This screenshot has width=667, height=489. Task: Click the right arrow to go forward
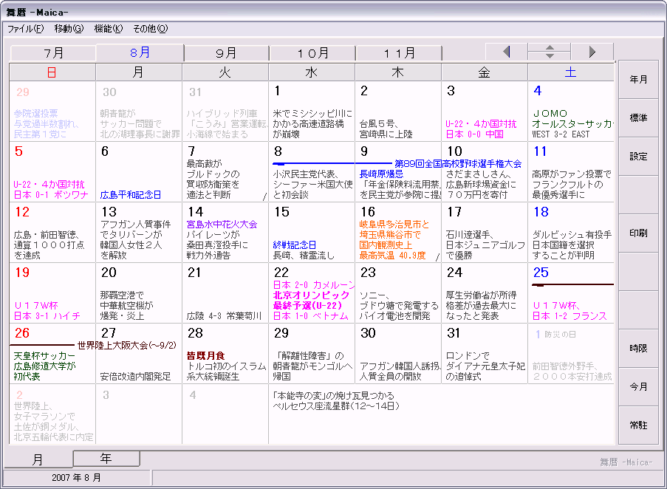point(592,52)
